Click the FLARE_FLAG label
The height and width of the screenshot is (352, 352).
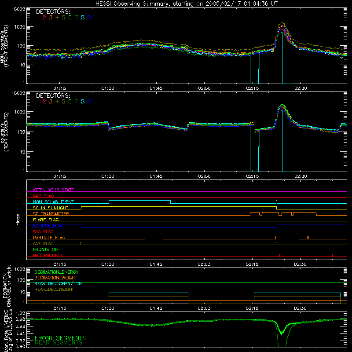tap(46, 220)
